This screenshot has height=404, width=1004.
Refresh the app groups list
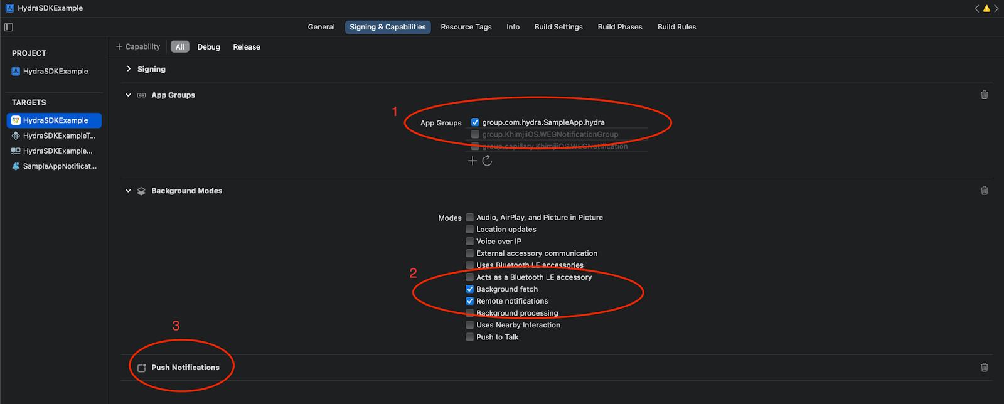tap(487, 161)
